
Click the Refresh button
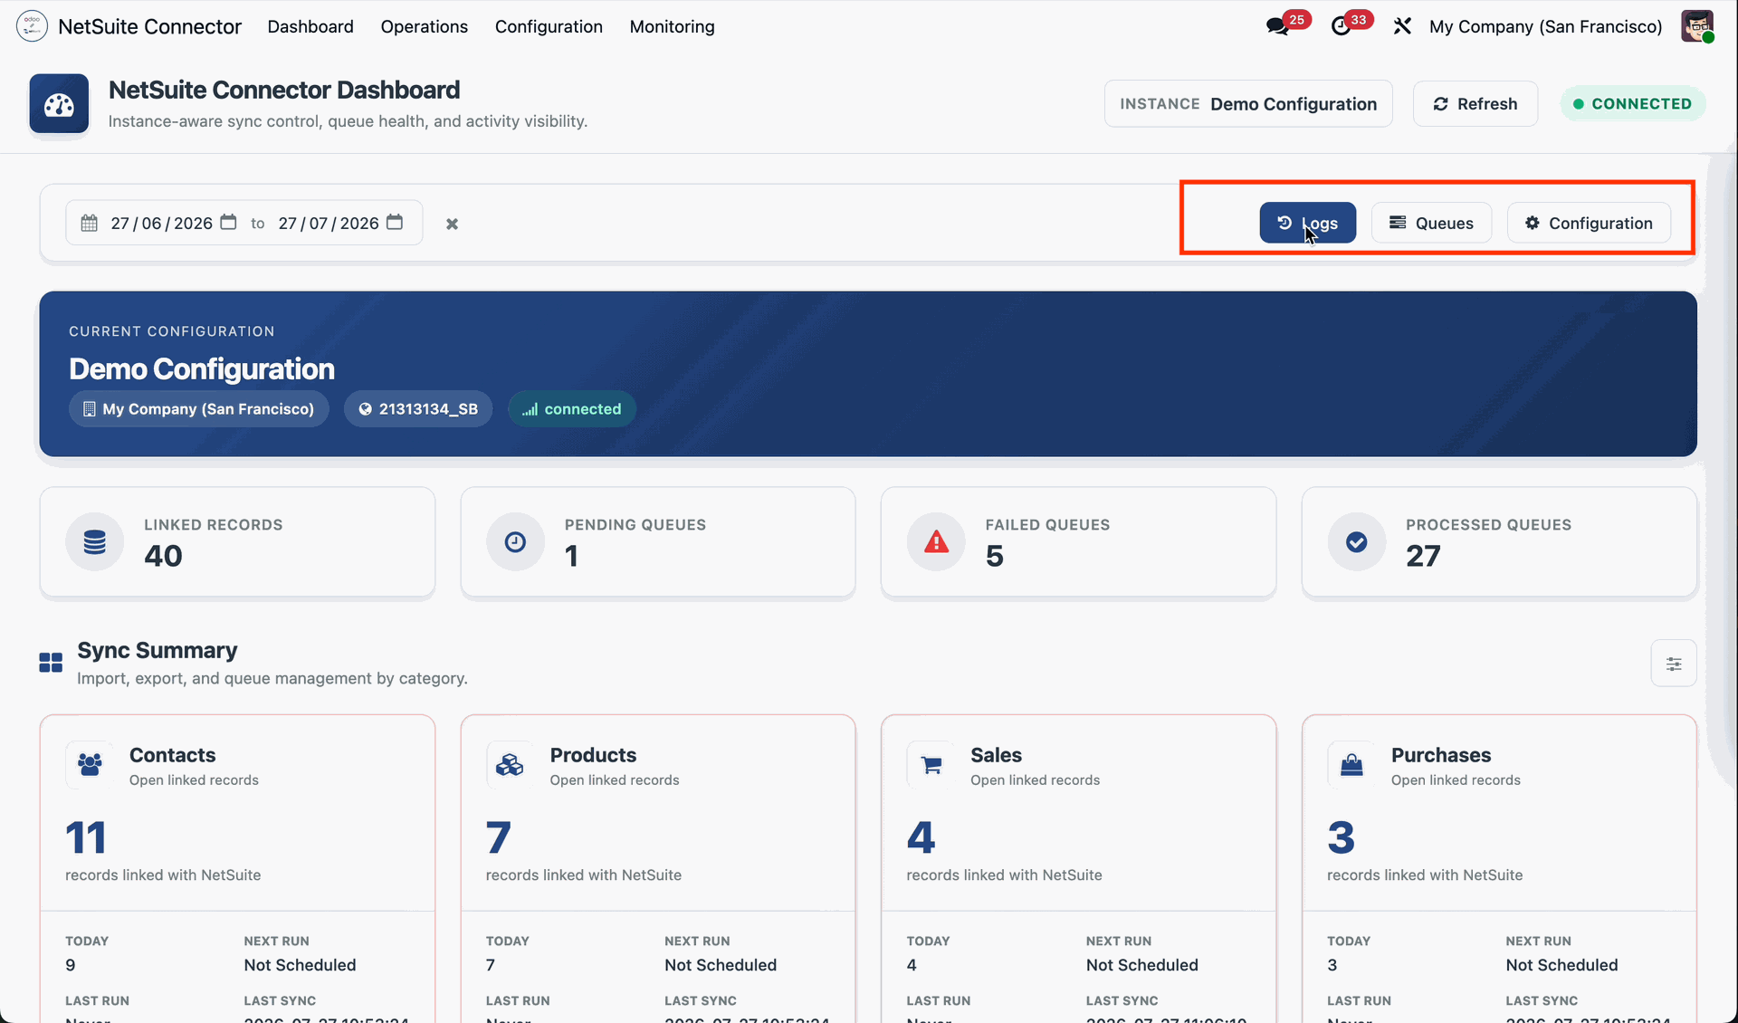click(1475, 104)
